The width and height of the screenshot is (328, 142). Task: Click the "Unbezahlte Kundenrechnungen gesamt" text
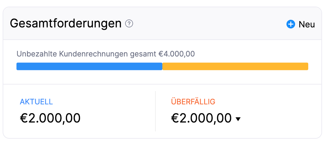click(x=87, y=54)
